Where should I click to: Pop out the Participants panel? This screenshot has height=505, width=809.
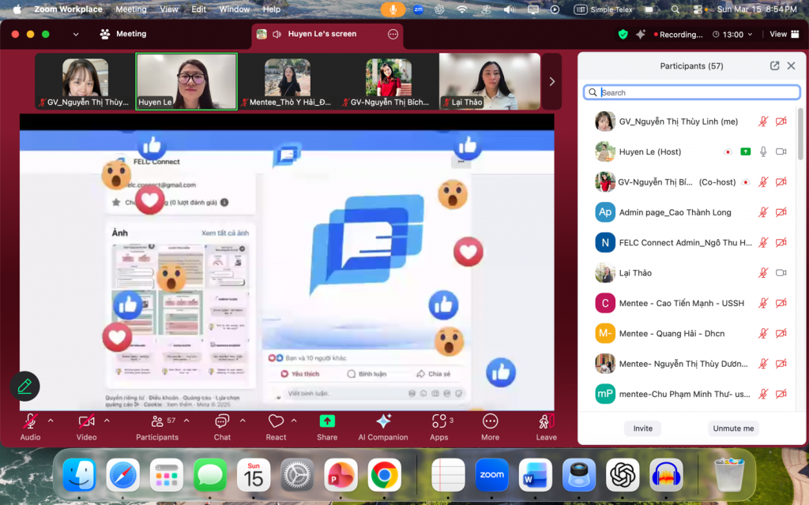click(x=774, y=66)
